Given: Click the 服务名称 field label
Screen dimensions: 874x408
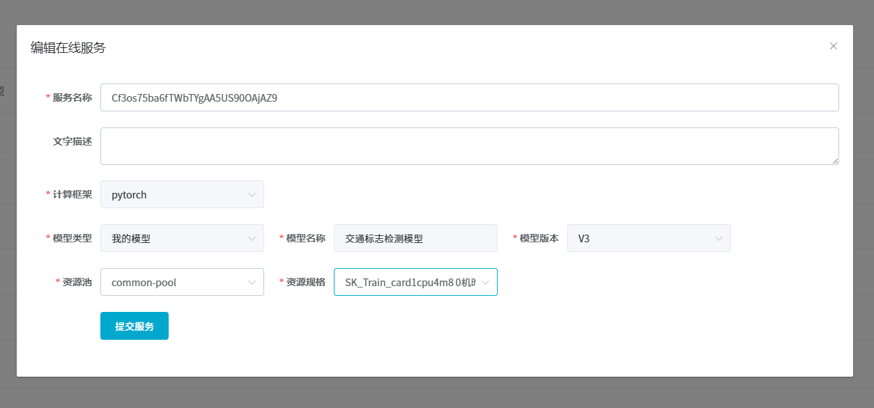Looking at the screenshot, I should (x=72, y=97).
